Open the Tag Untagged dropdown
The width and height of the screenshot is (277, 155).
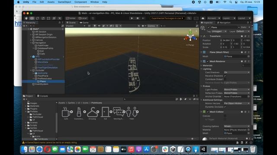[x=219, y=31]
